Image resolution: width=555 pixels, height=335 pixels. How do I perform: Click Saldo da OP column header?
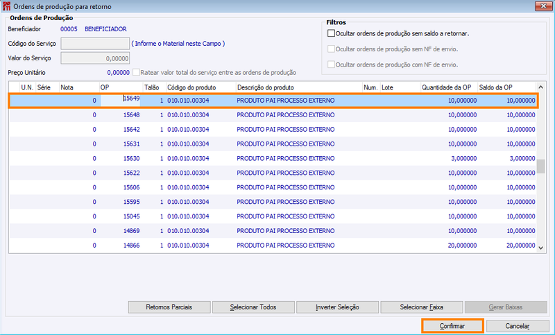coord(506,87)
